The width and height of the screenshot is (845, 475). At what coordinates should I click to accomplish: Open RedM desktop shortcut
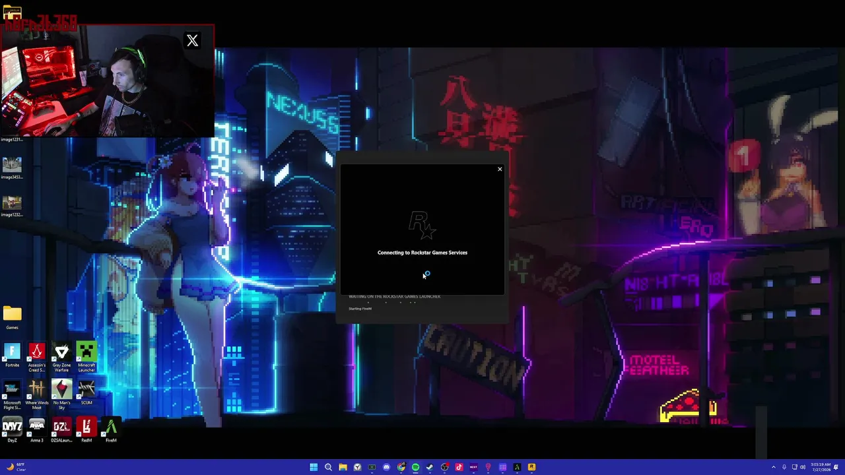point(86,431)
